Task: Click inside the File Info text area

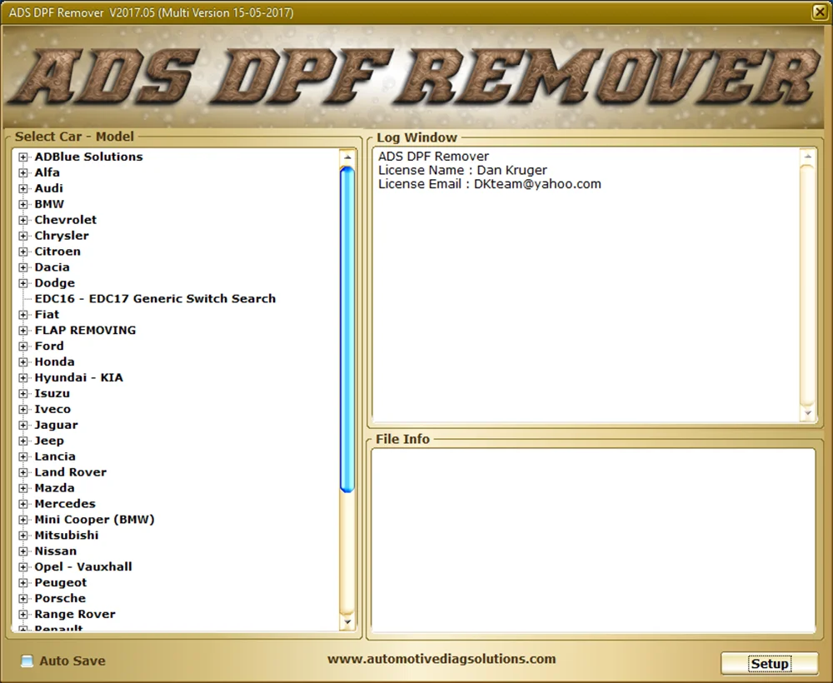Action: [593, 540]
